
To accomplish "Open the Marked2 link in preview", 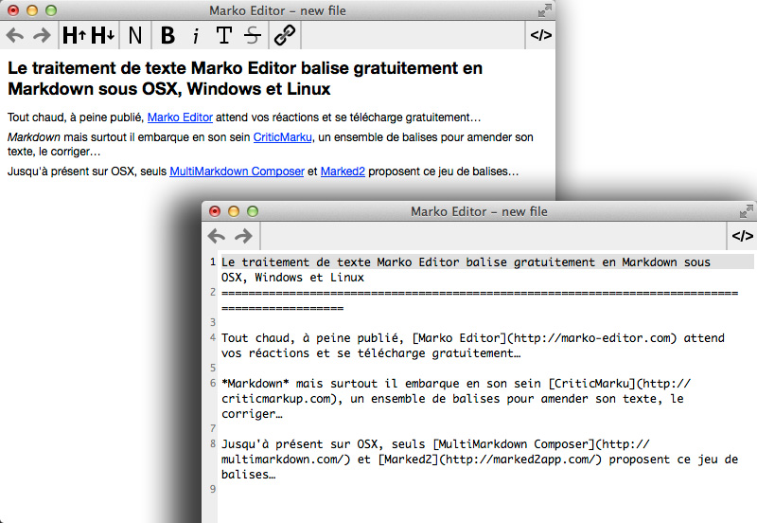I will tap(343, 171).
